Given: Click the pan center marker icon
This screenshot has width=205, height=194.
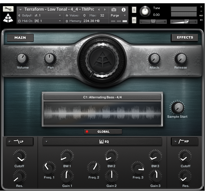Looking at the screenshot, I should (153, 22).
